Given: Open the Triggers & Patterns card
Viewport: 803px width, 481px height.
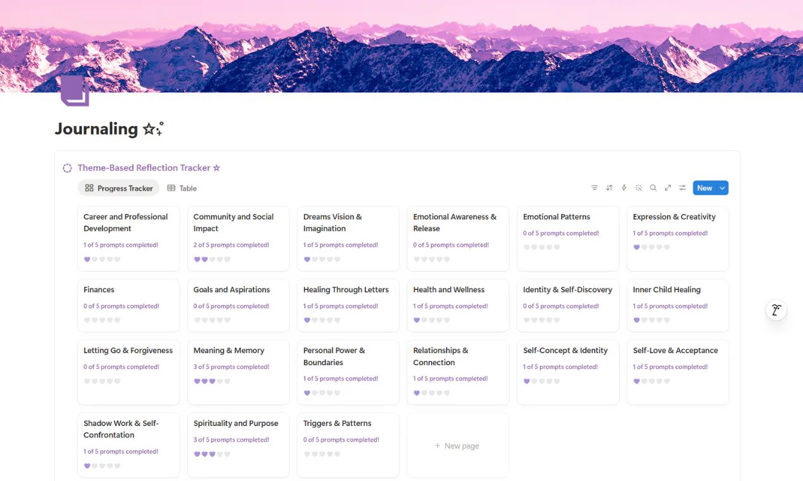Looking at the screenshot, I should (x=348, y=446).
